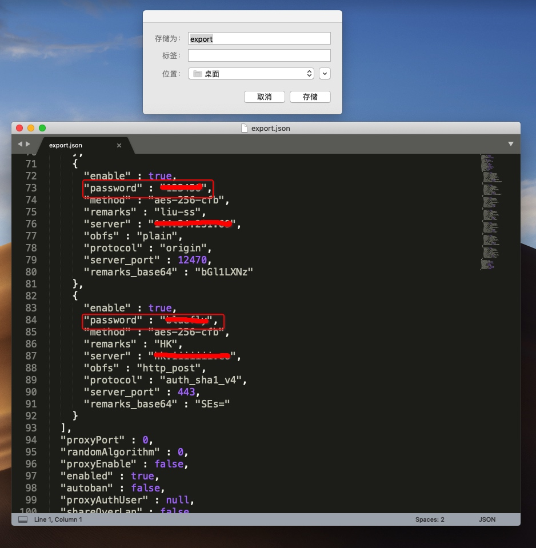Screen dimensions: 536x548
Task: Click the 存储为 filename field containing export
Action: [259, 38]
